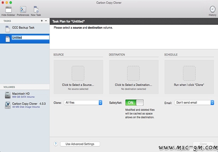Select Carbon Copy Cloner 4.0.3 volume
The image size is (218, 152).
(25, 105)
